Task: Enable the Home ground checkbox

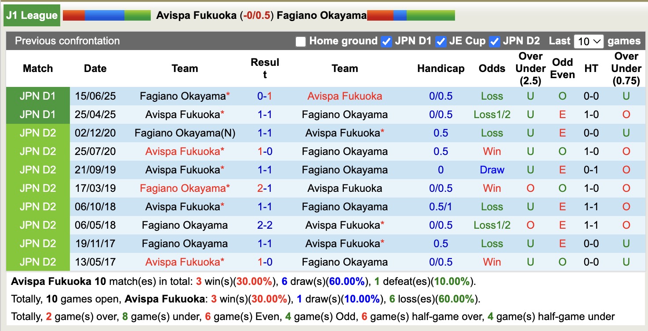Action: click(x=301, y=42)
